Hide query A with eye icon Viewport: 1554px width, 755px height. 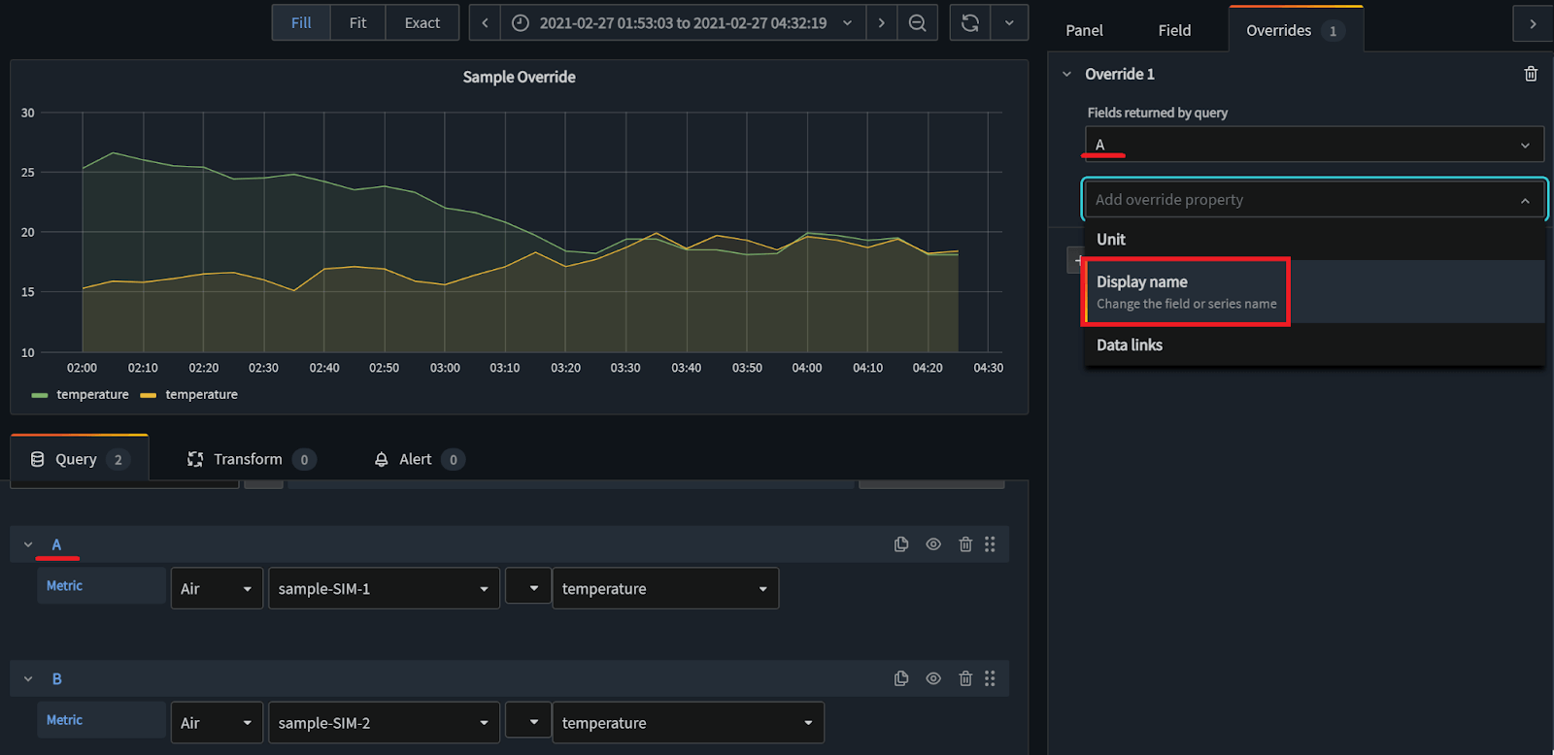933,544
